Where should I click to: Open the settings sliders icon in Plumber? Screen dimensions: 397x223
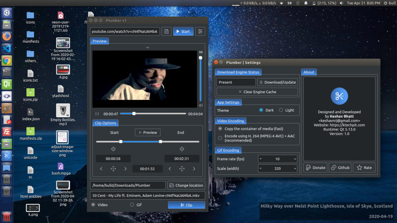coord(200,32)
